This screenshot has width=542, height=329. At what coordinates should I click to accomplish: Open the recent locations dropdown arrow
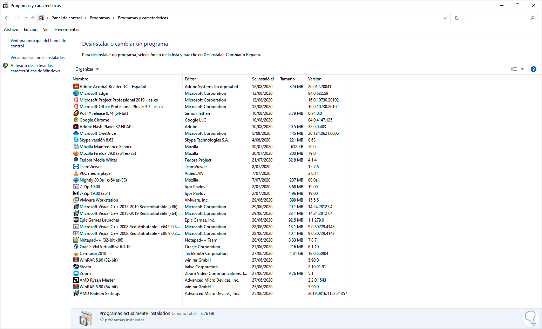pyautogui.click(x=26, y=18)
